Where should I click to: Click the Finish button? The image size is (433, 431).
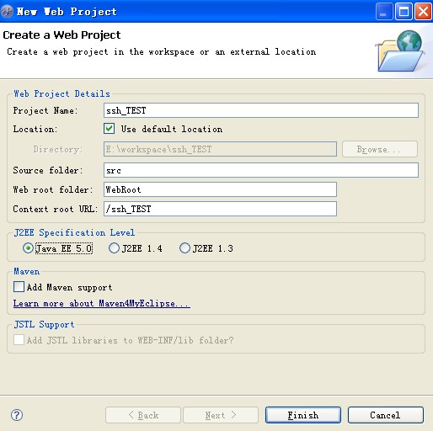pos(303,415)
